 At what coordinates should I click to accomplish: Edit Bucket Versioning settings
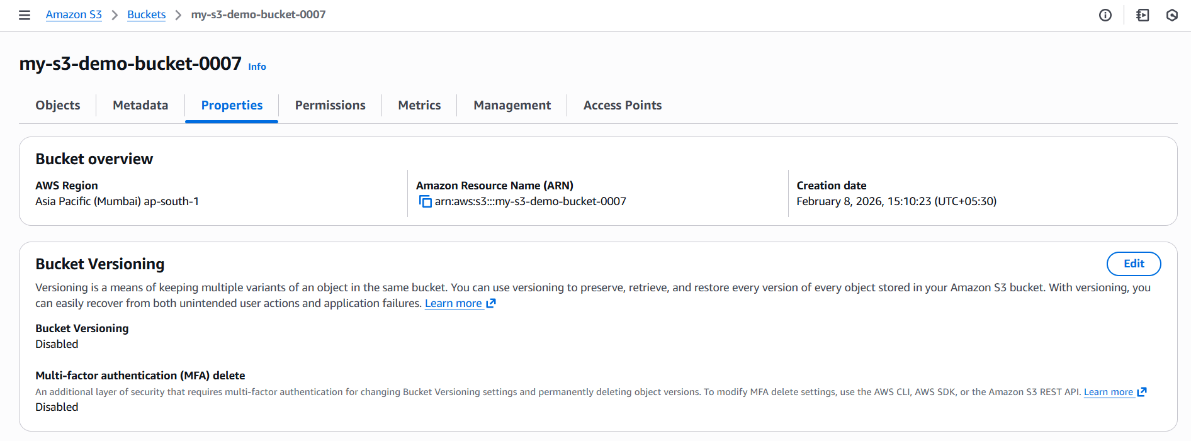(x=1134, y=264)
